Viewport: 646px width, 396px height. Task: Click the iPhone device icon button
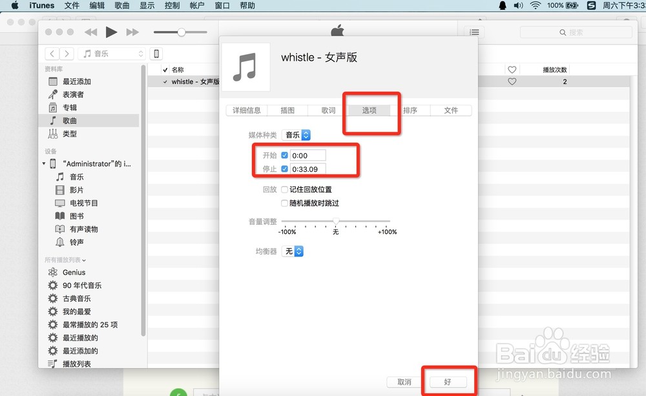click(x=156, y=54)
